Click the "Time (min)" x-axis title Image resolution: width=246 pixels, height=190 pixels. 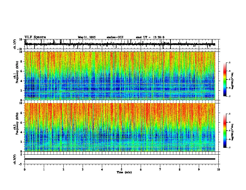(x=124, y=172)
